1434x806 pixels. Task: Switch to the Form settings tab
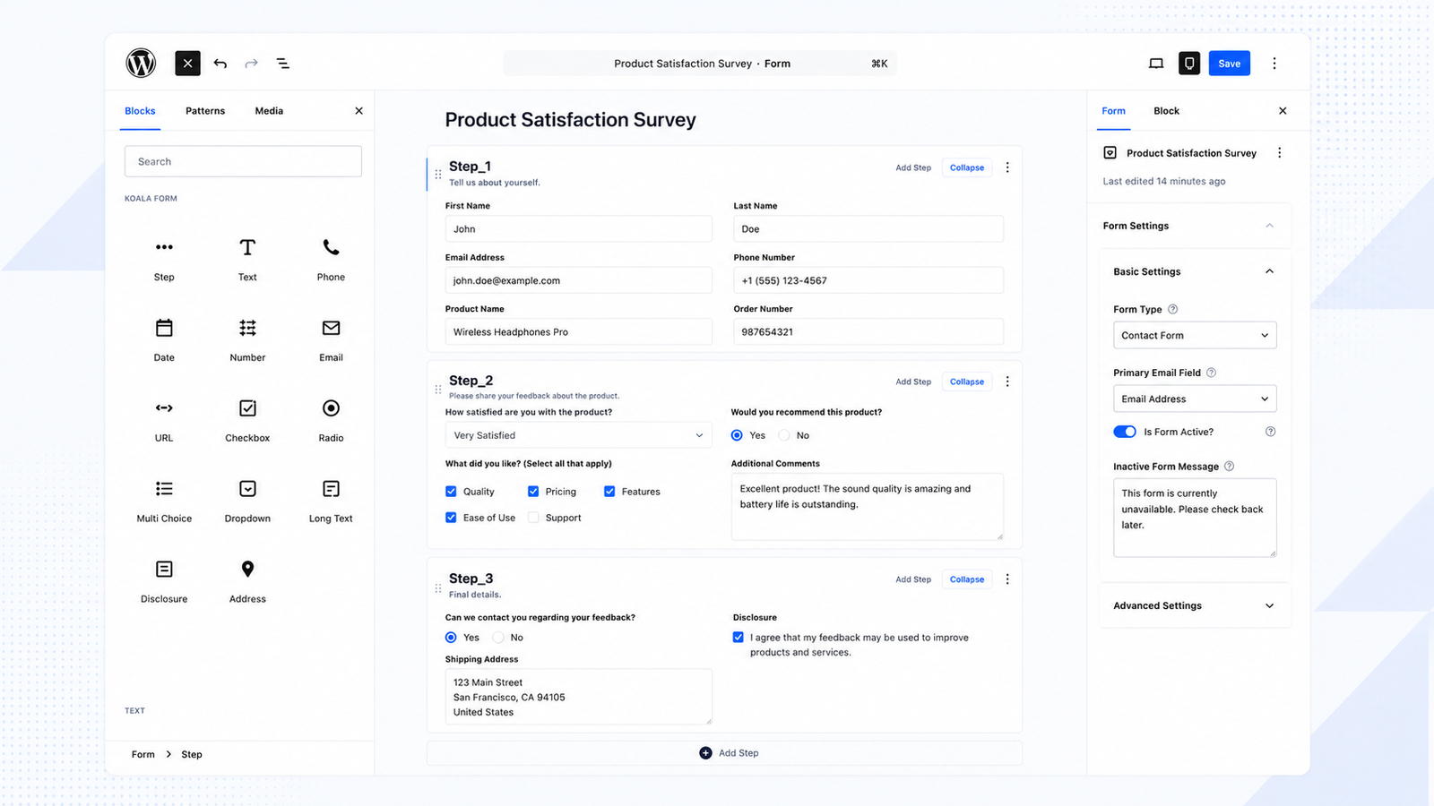pyautogui.click(x=1114, y=111)
